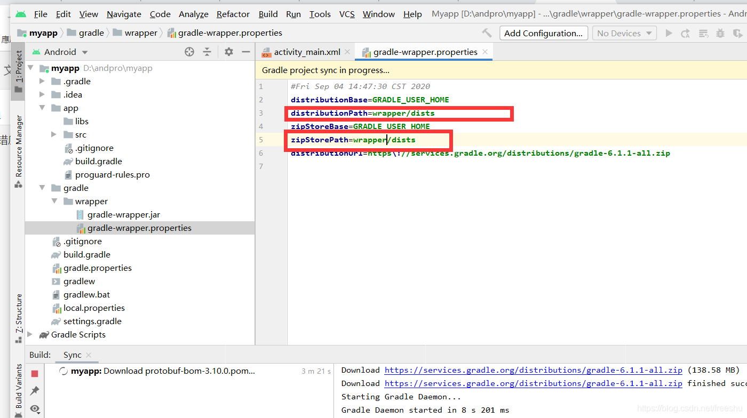This screenshot has width=747, height=418.
Task: Pin the Build tab with pin icon
Action: (35, 391)
